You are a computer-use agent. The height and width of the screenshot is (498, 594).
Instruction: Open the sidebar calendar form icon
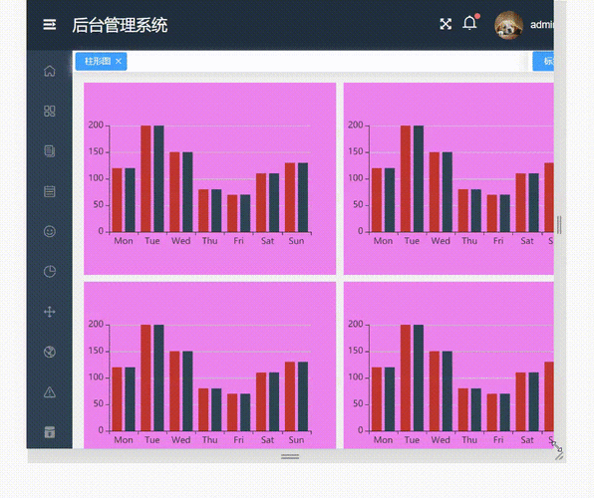click(50, 191)
